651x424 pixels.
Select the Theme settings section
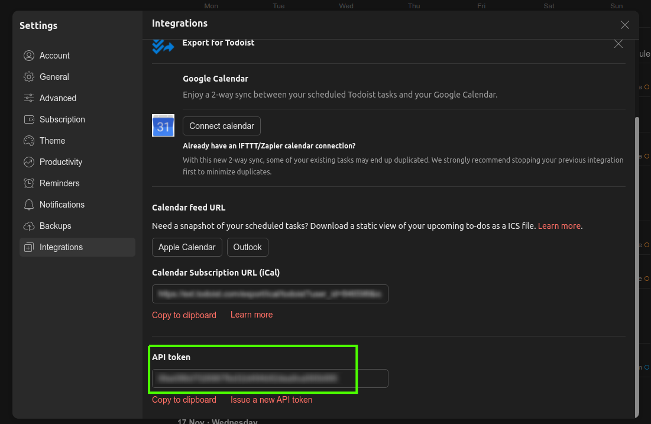[x=77, y=141]
